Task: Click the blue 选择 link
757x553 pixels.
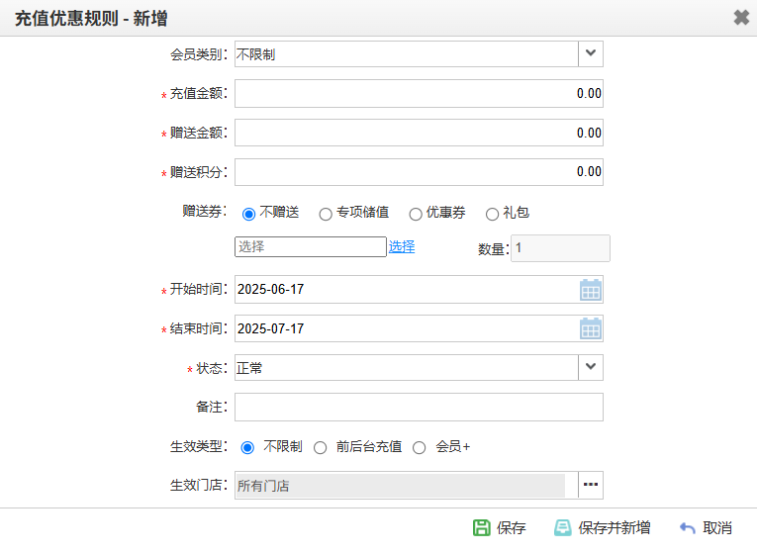Action: [402, 246]
